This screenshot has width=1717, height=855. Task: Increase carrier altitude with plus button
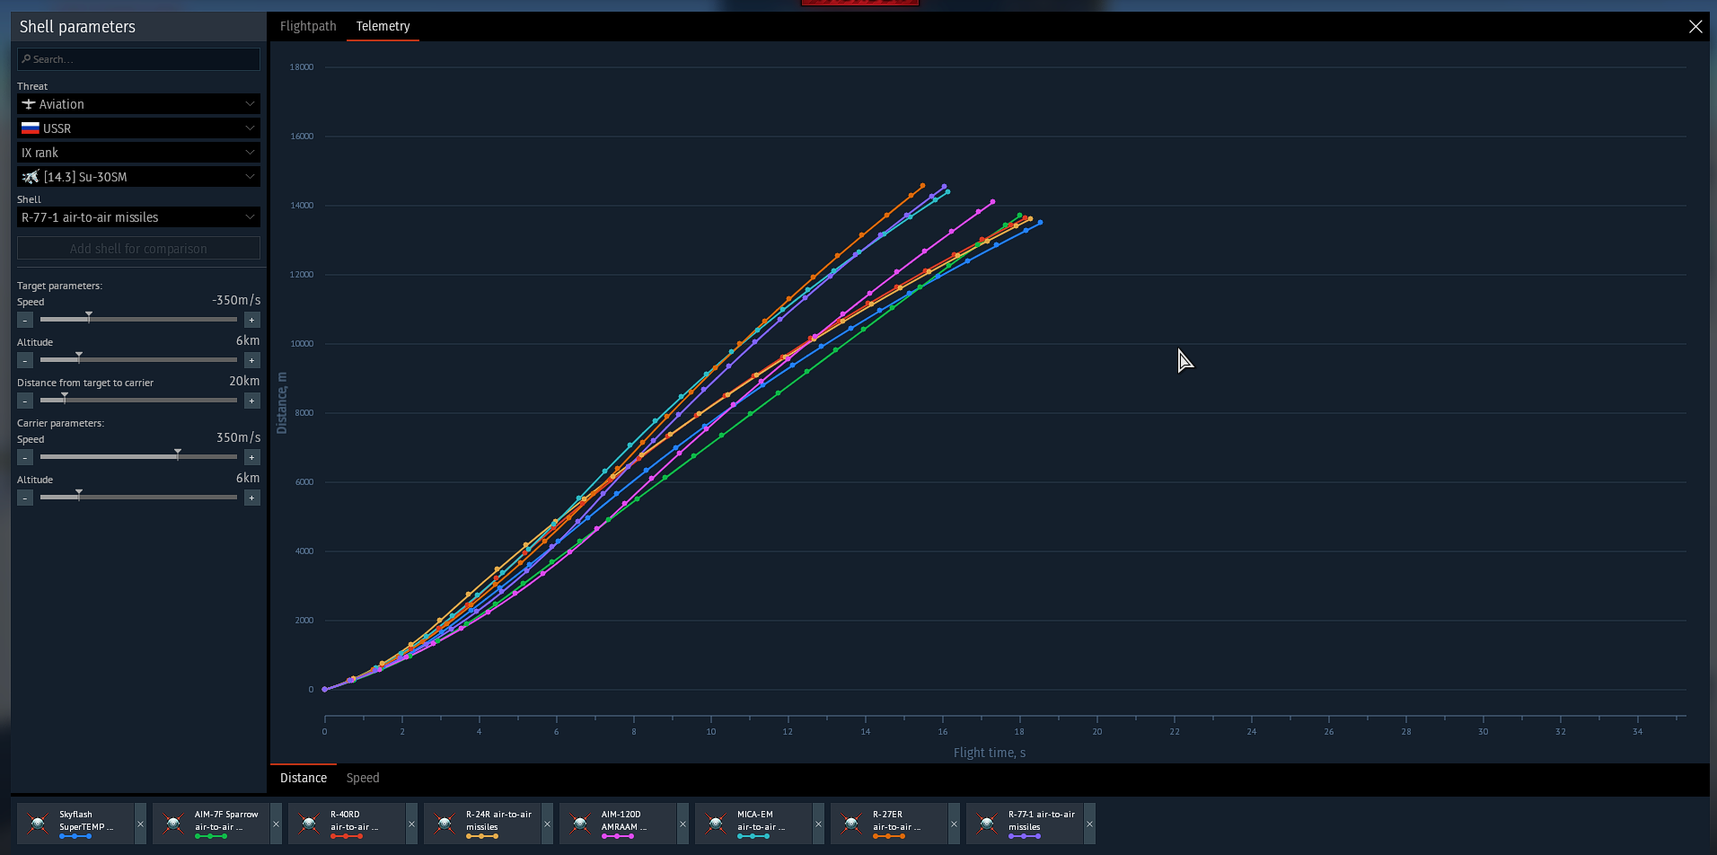[252, 498]
